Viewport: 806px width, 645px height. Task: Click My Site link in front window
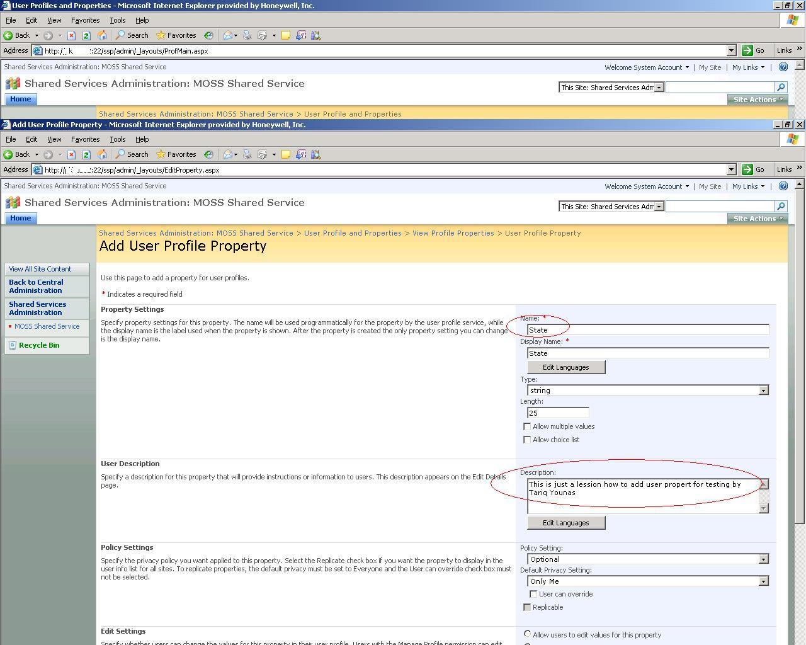[x=710, y=186]
